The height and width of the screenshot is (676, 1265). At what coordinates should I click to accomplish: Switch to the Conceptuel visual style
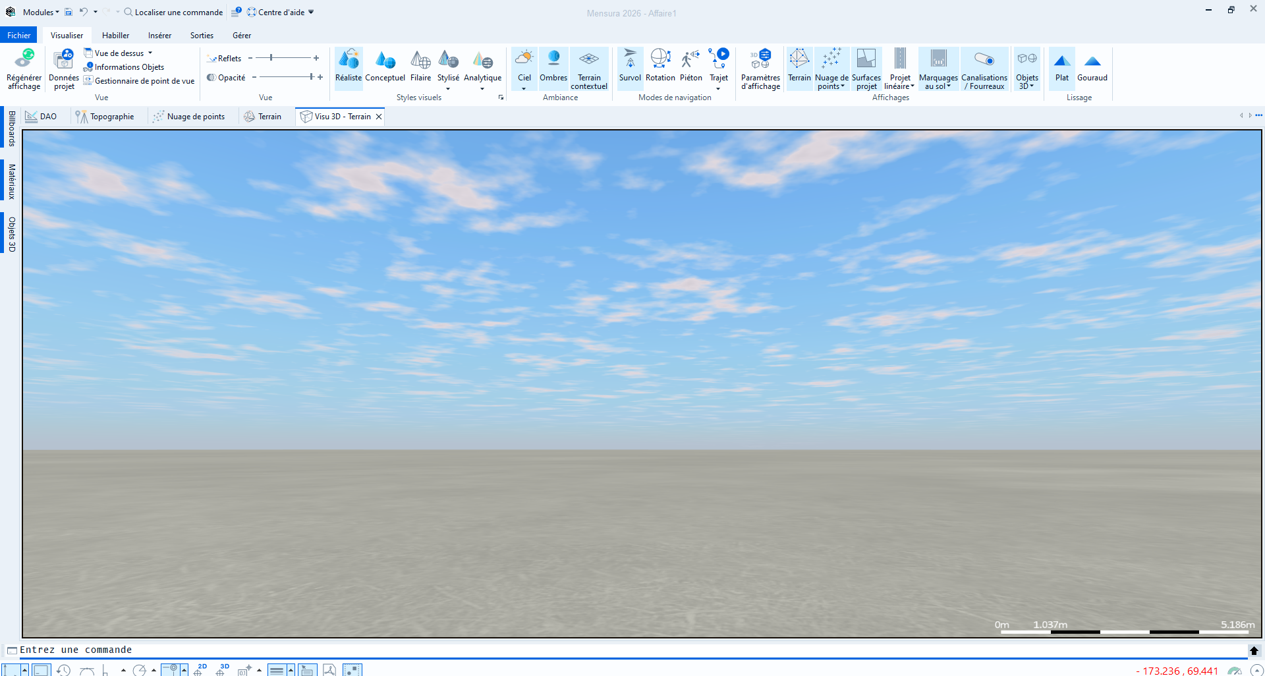385,69
